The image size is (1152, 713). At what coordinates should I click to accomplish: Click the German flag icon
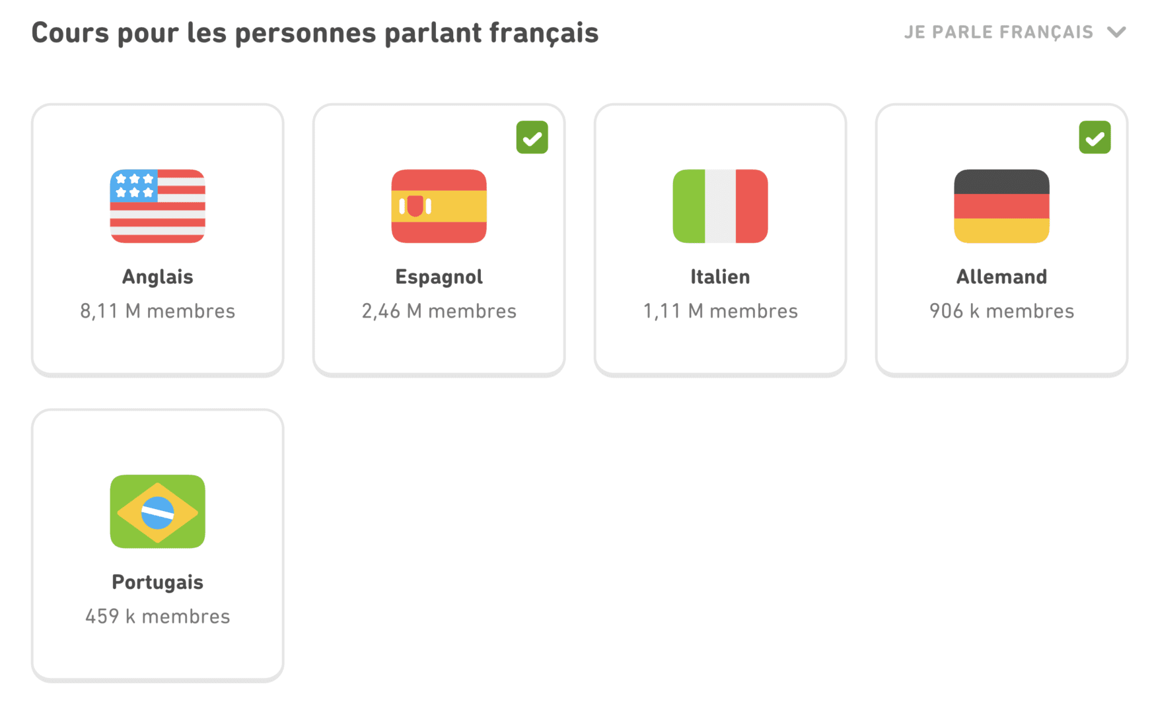(1001, 206)
